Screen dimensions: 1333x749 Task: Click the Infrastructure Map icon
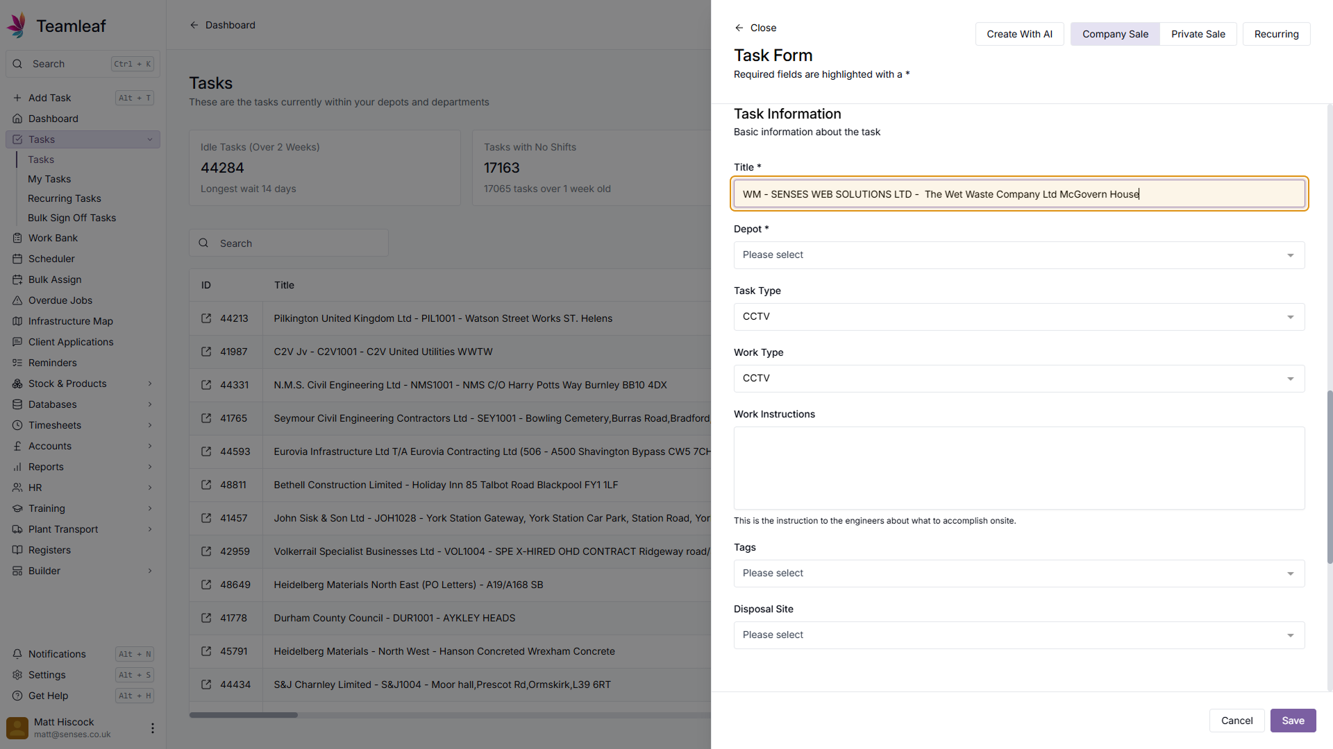(17, 321)
